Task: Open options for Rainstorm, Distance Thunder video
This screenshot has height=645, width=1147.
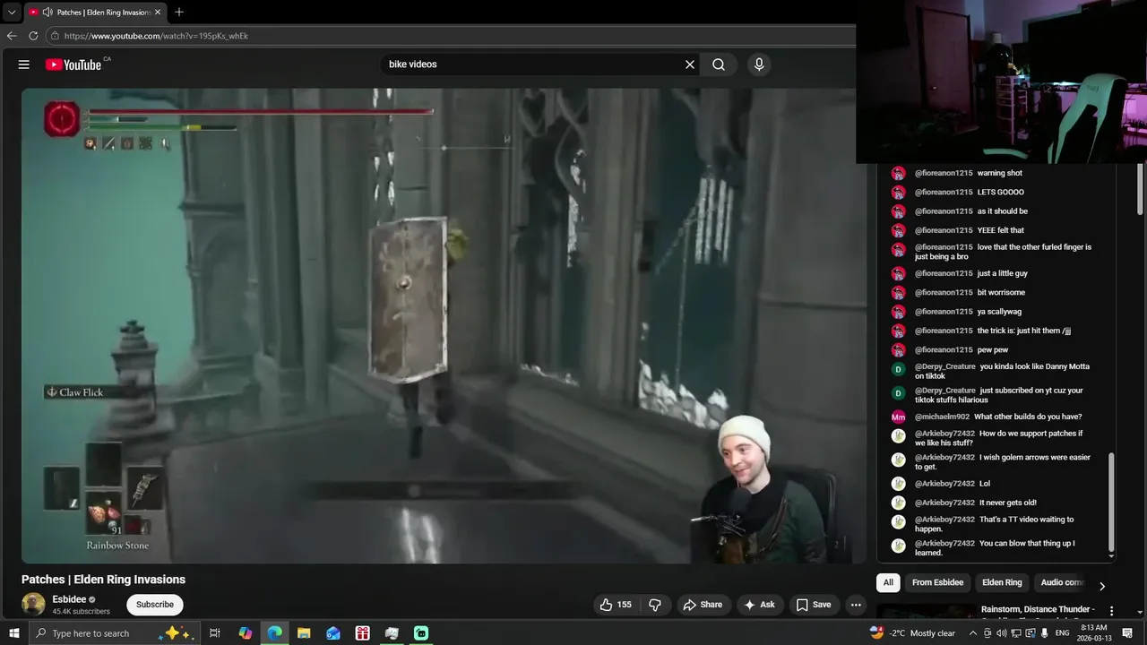Action: coord(1112,611)
